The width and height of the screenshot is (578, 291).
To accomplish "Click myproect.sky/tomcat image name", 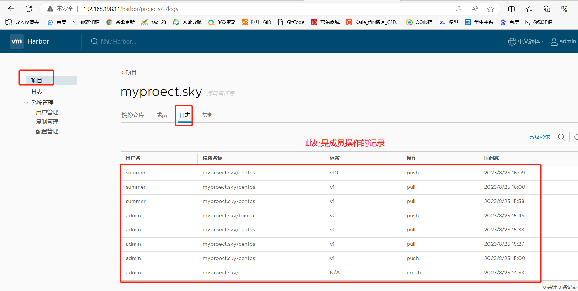I will point(229,216).
